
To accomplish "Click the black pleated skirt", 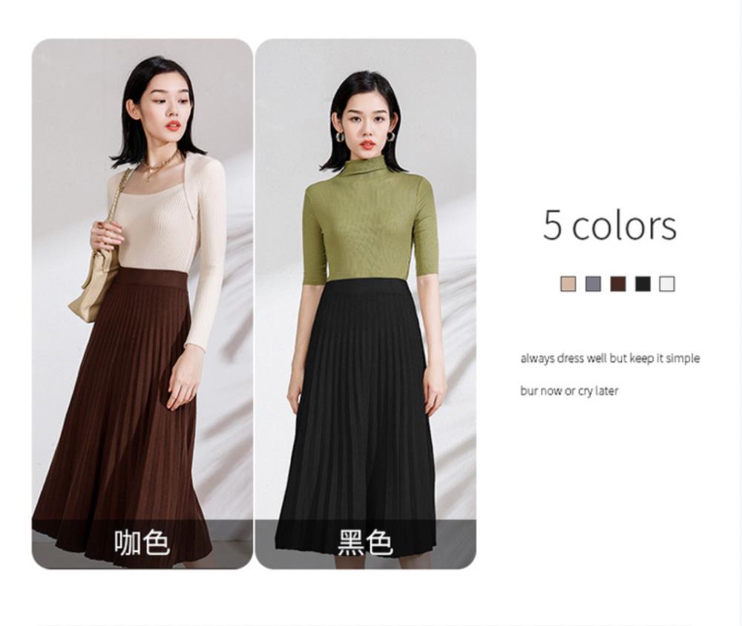I will pos(356,416).
